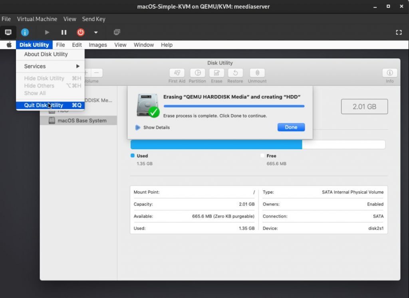Open the power button dropdown arrow
The height and width of the screenshot is (298, 409).
(95, 32)
